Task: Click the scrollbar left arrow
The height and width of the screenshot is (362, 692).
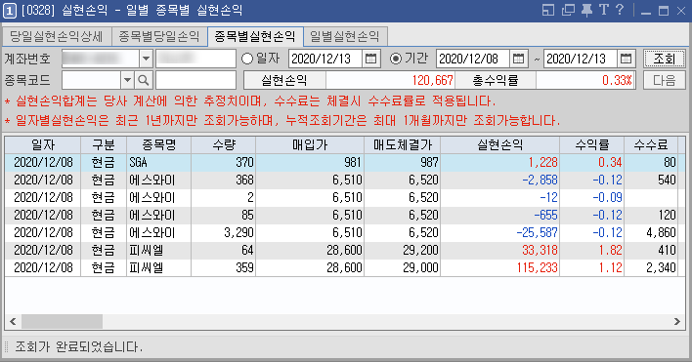Action: (13, 321)
